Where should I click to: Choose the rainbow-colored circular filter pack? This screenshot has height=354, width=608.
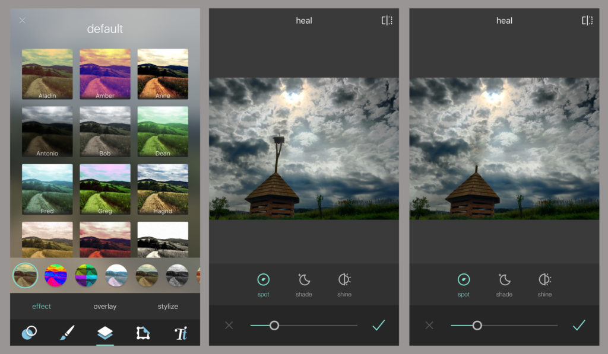click(56, 275)
